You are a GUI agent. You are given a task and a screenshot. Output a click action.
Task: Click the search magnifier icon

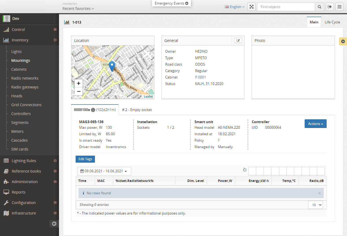click(x=319, y=7)
